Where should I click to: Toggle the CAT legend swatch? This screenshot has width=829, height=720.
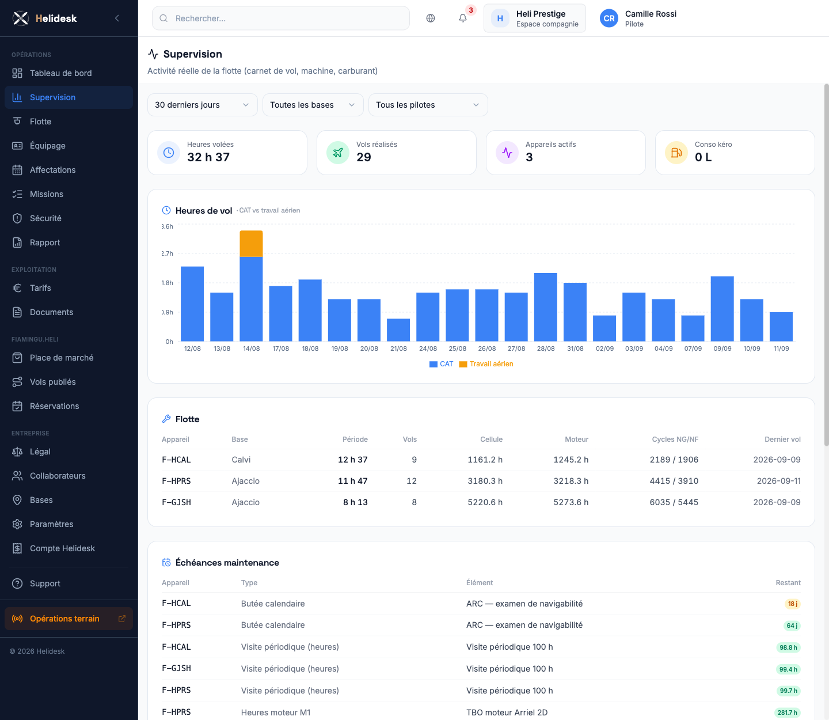433,364
